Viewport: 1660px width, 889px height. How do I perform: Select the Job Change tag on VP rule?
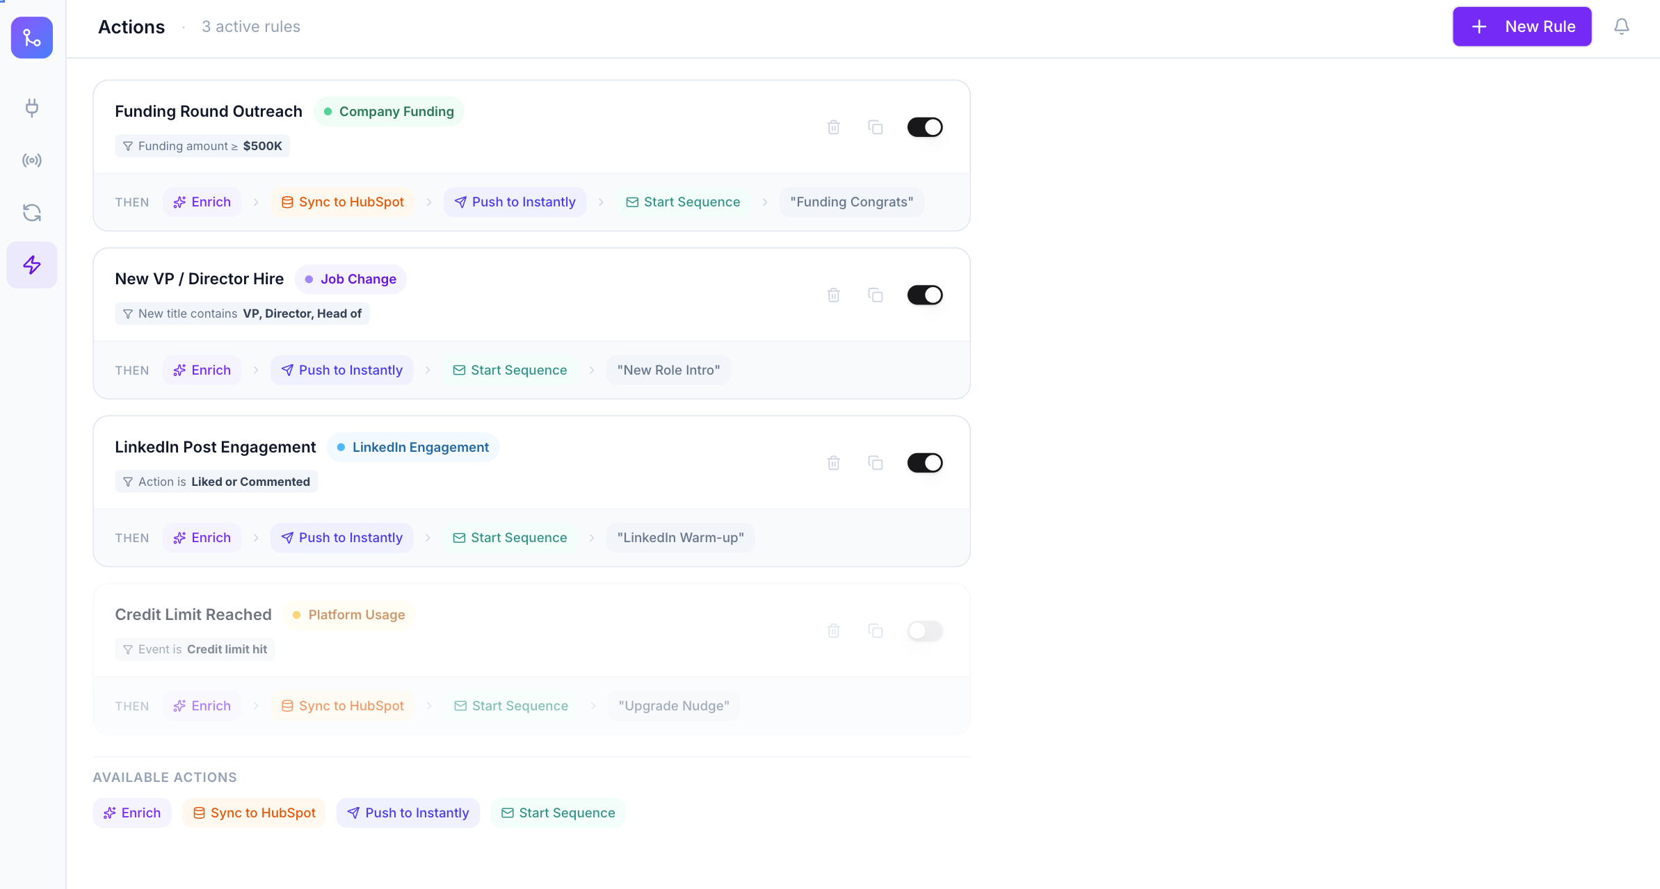(350, 279)
